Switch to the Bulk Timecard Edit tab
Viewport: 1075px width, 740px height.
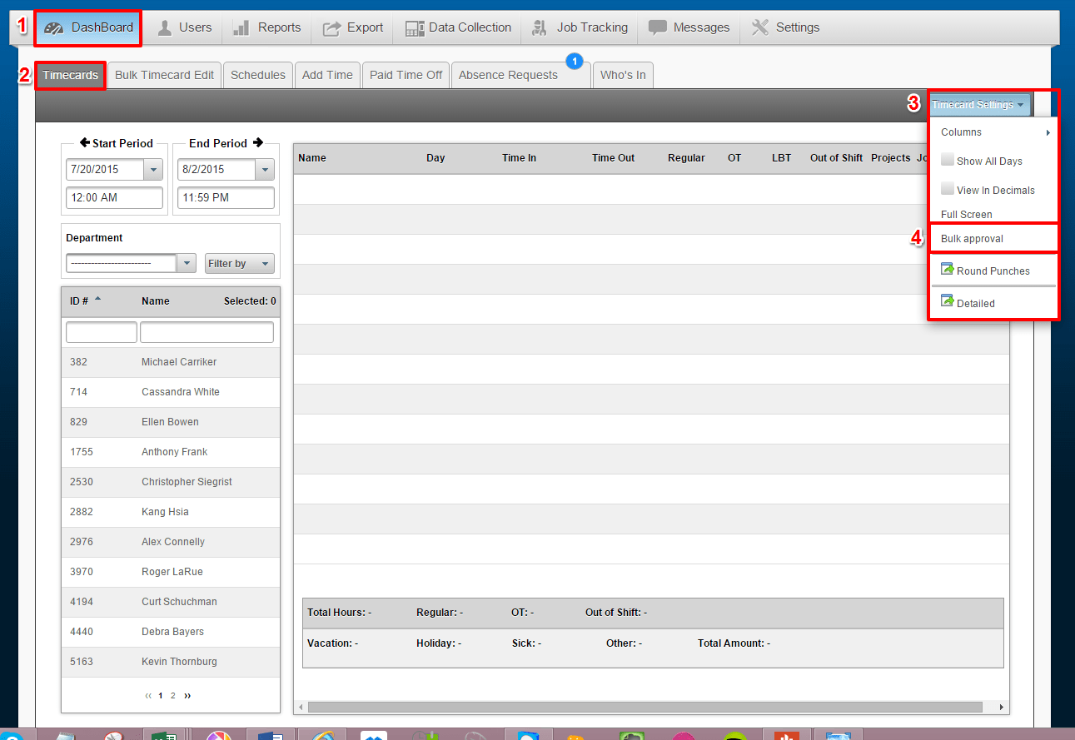tap(164, 74)
